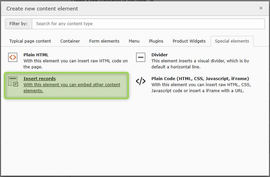Image resolution: width=270 pixels, height=177 pixels.
Task: Focus the content type search field
Action: [x=148, y=24]
